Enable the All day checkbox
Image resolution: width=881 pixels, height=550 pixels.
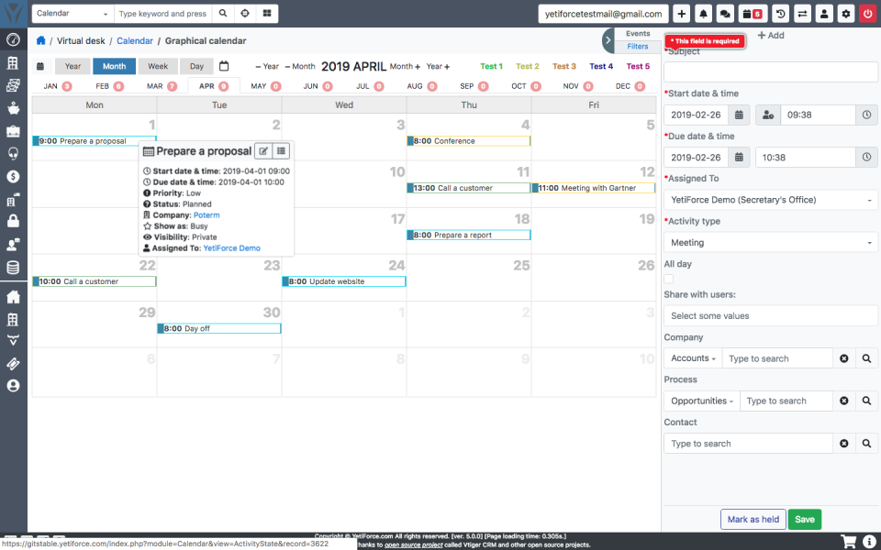667,278
